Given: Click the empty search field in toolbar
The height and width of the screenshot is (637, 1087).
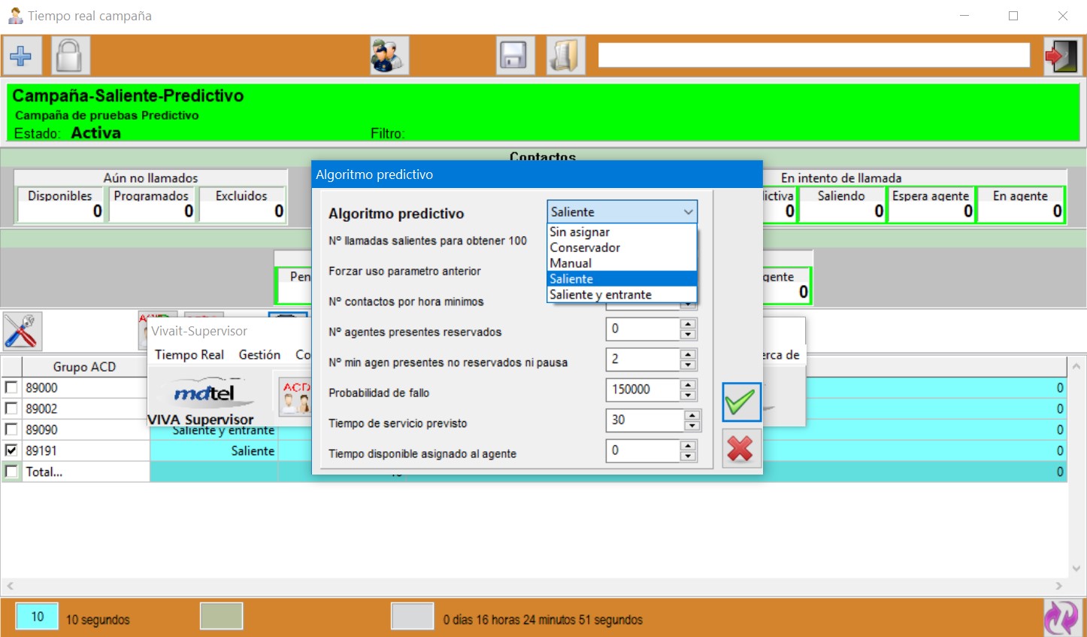Looking at the screenshot, I should [x=813, y=55].
